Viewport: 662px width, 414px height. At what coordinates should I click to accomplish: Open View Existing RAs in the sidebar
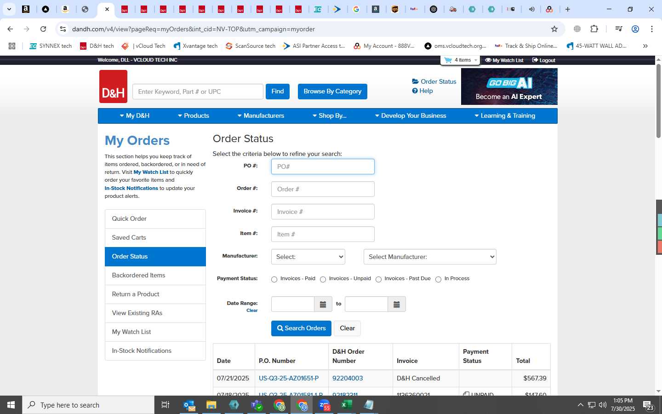pyautogui.click(x=155, y=313)
